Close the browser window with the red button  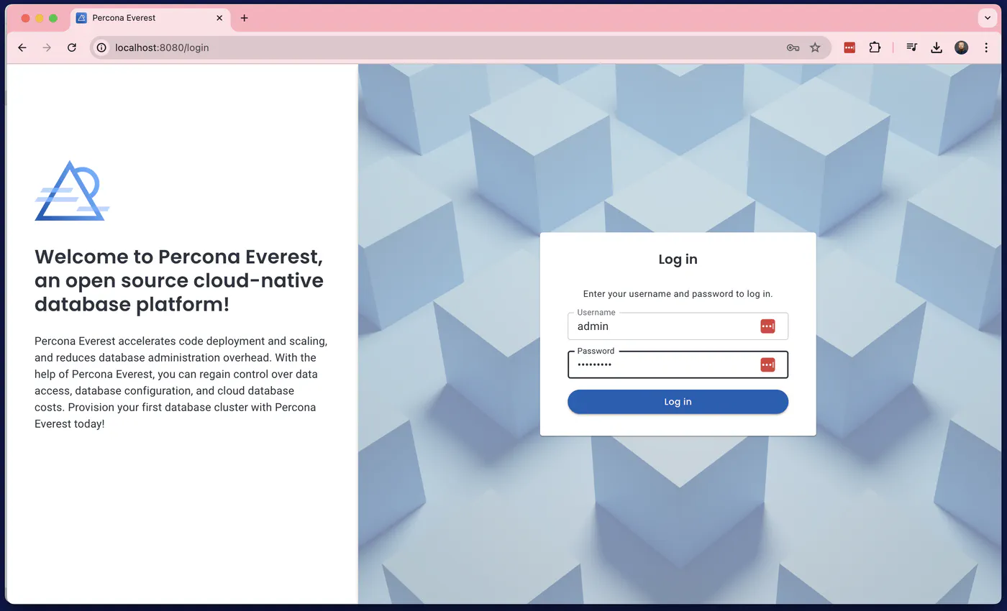pyautogui.click(x=25, y=18)
